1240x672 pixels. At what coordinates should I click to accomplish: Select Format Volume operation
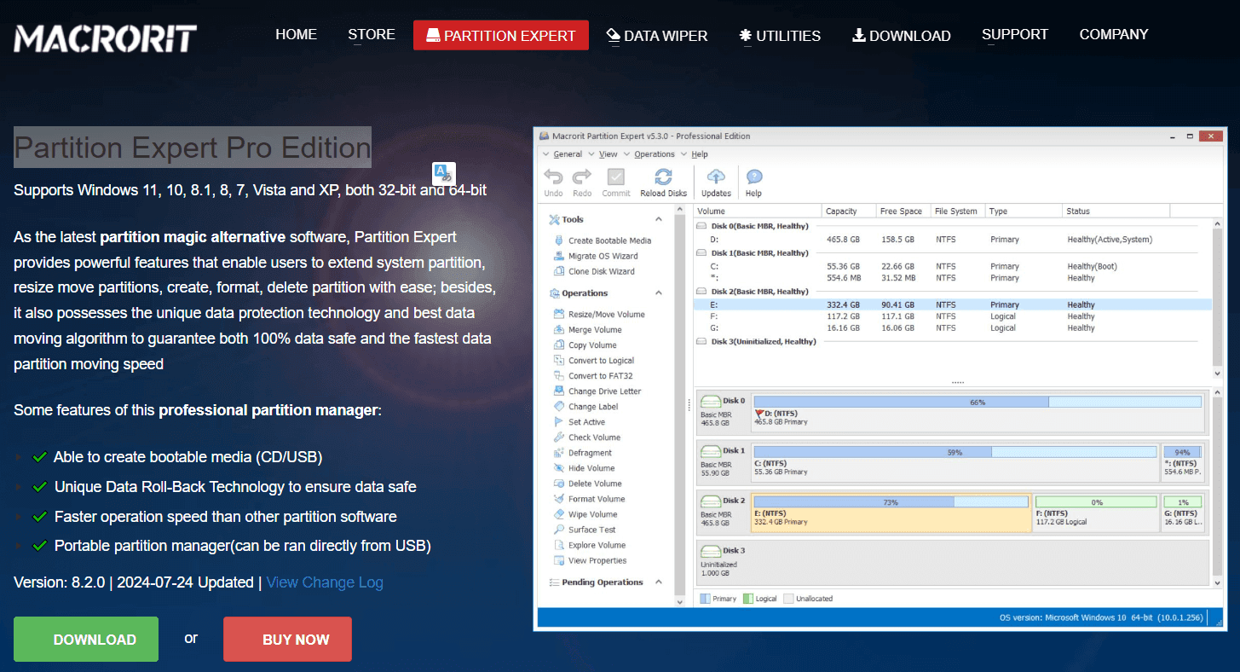click(590, 498)
